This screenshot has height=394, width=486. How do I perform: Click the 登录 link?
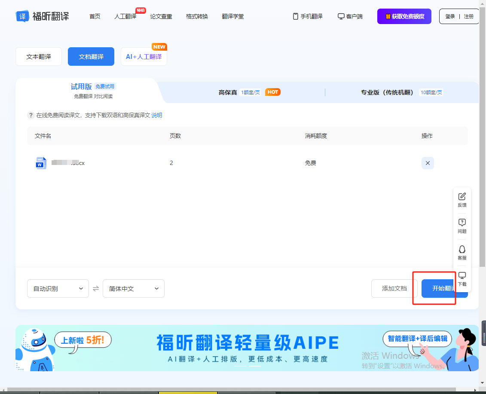tap(450, 16)
